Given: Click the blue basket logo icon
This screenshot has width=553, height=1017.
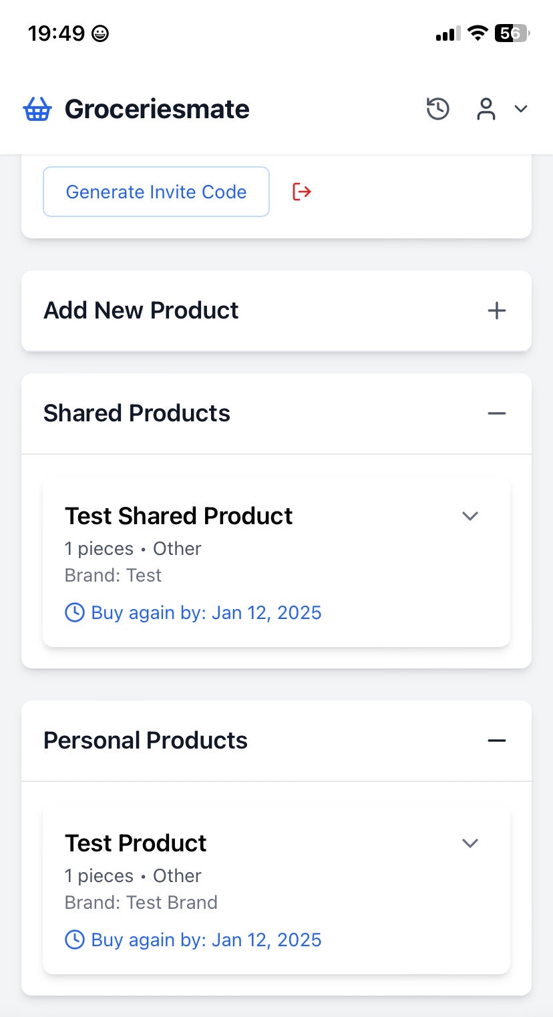Looking at the screenshot, I should pos(37,109).
